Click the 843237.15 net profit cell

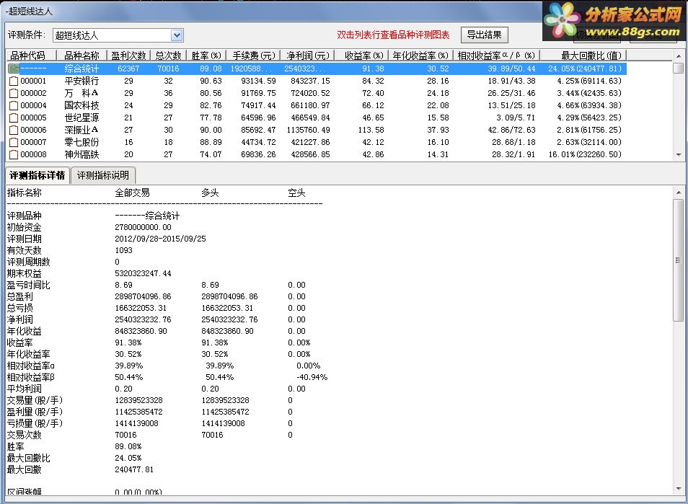click(310, 81)
